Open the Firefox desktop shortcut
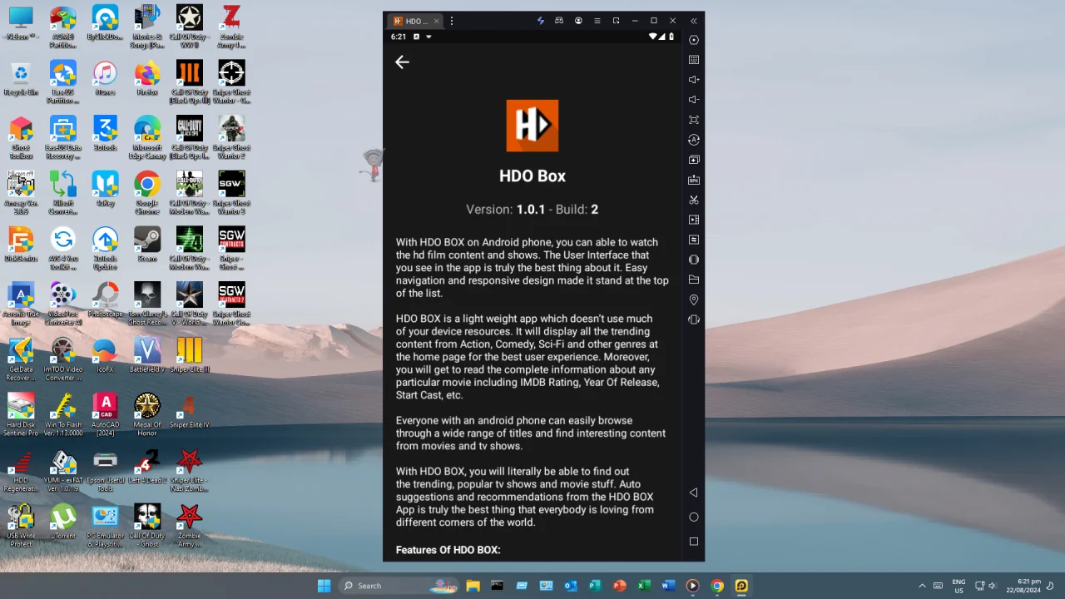 [147, 79]
